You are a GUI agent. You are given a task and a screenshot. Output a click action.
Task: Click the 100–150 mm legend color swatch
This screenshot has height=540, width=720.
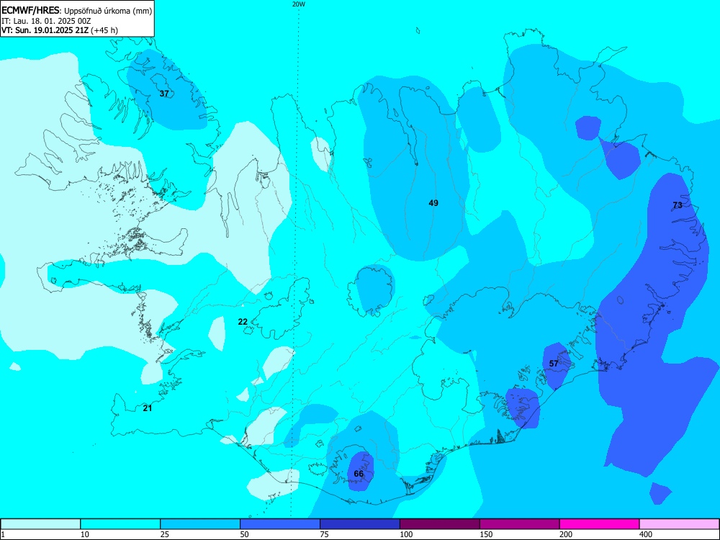pos(440,524)
